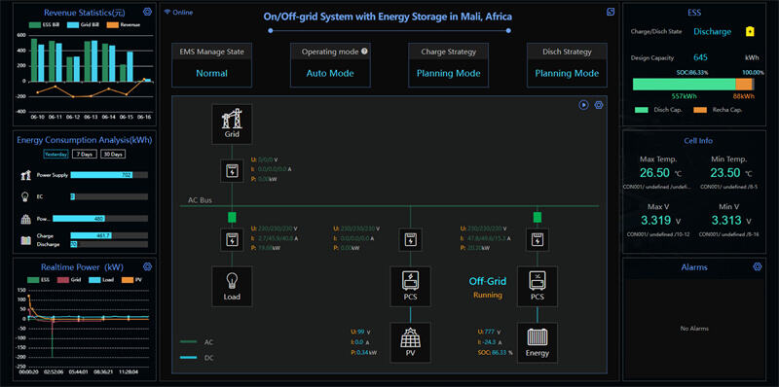Select the 30 Days tab
The image size is (779, 387).
tap(113, 155)
